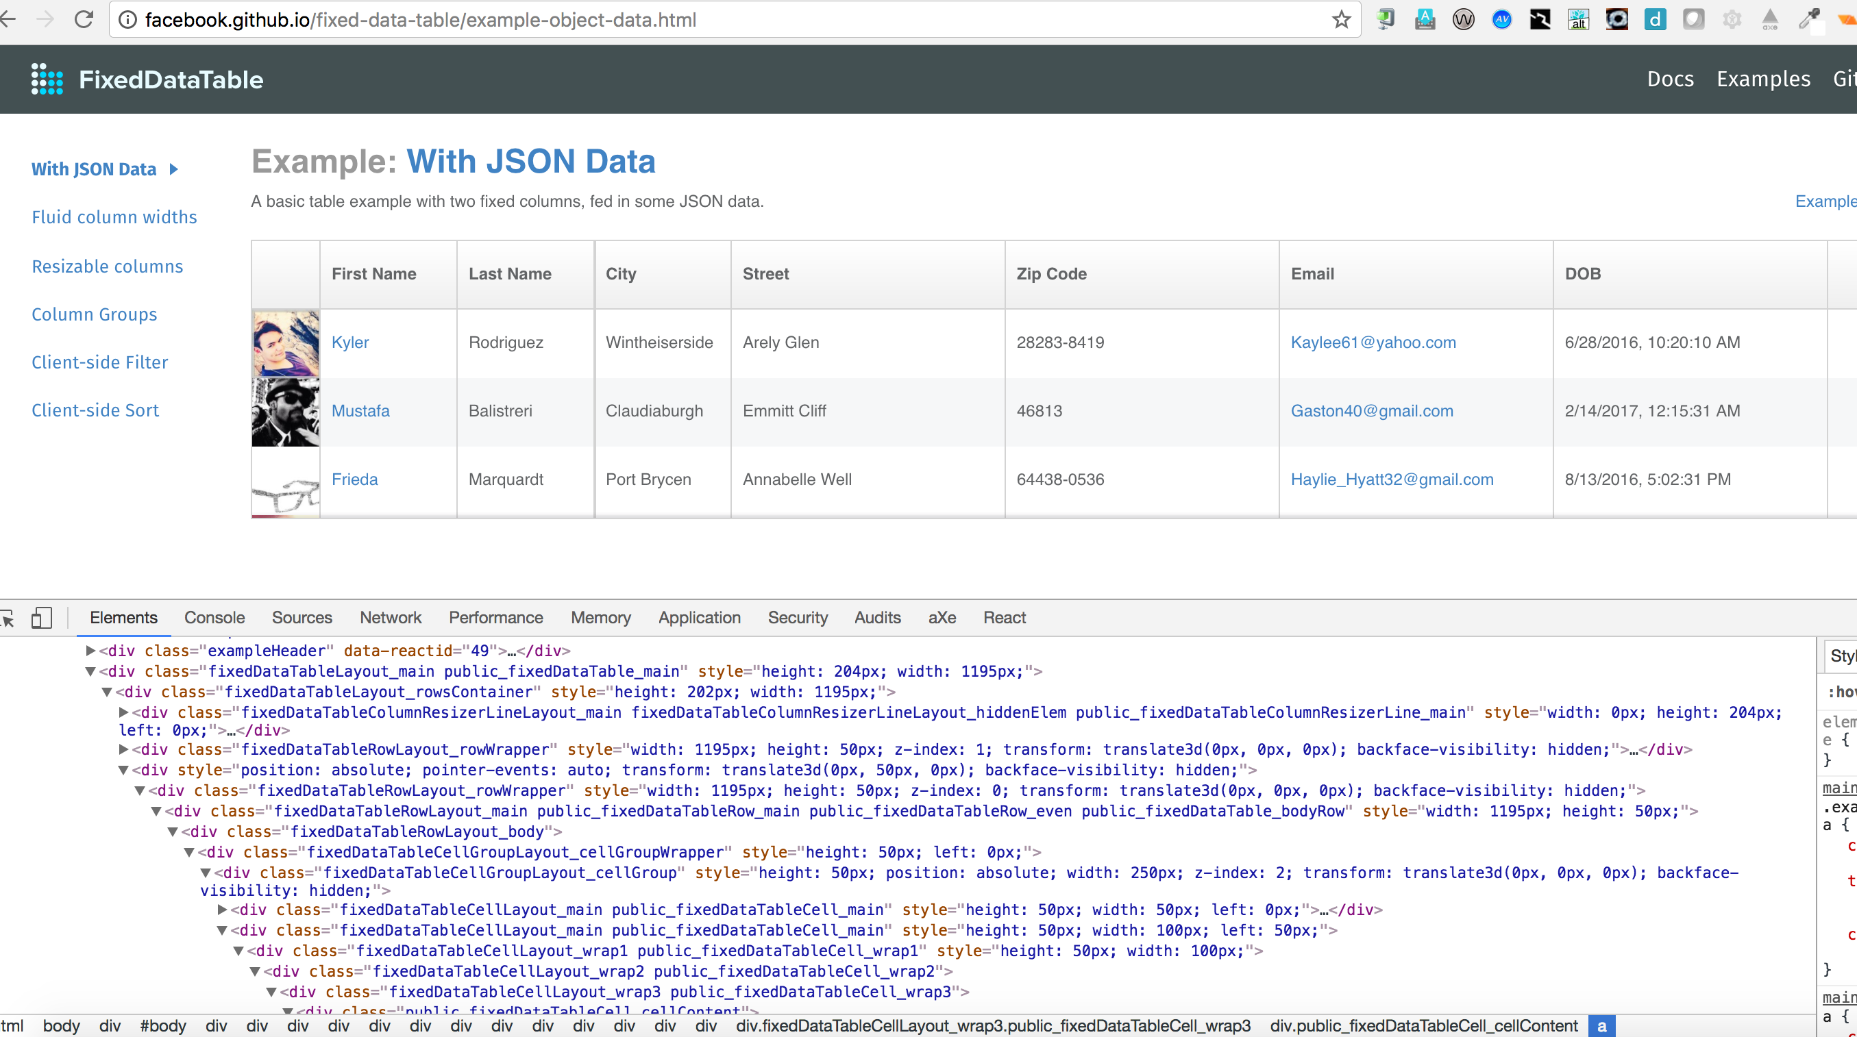Click the Security tab in DevTools

point(798,617)
